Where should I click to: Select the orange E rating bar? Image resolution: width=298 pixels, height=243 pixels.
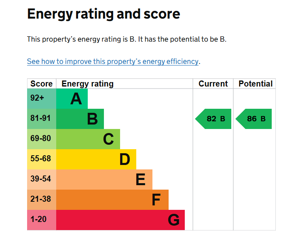coord(104,180)
